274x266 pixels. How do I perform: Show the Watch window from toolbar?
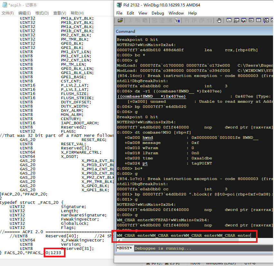[x=236, y=20]
